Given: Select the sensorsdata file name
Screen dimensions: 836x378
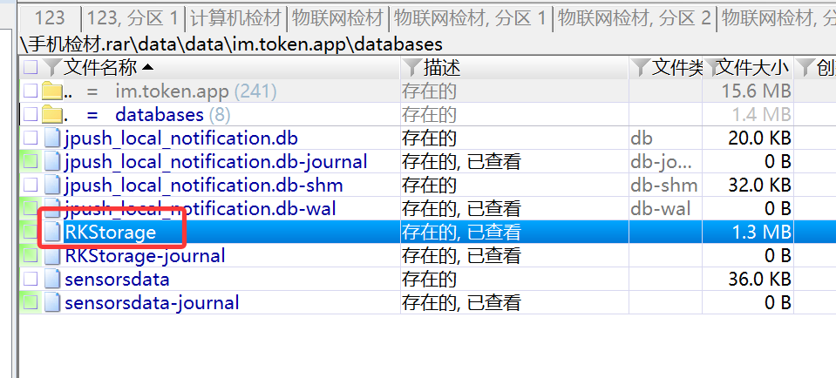Looking at the screenshot, I should coord(118,279).
